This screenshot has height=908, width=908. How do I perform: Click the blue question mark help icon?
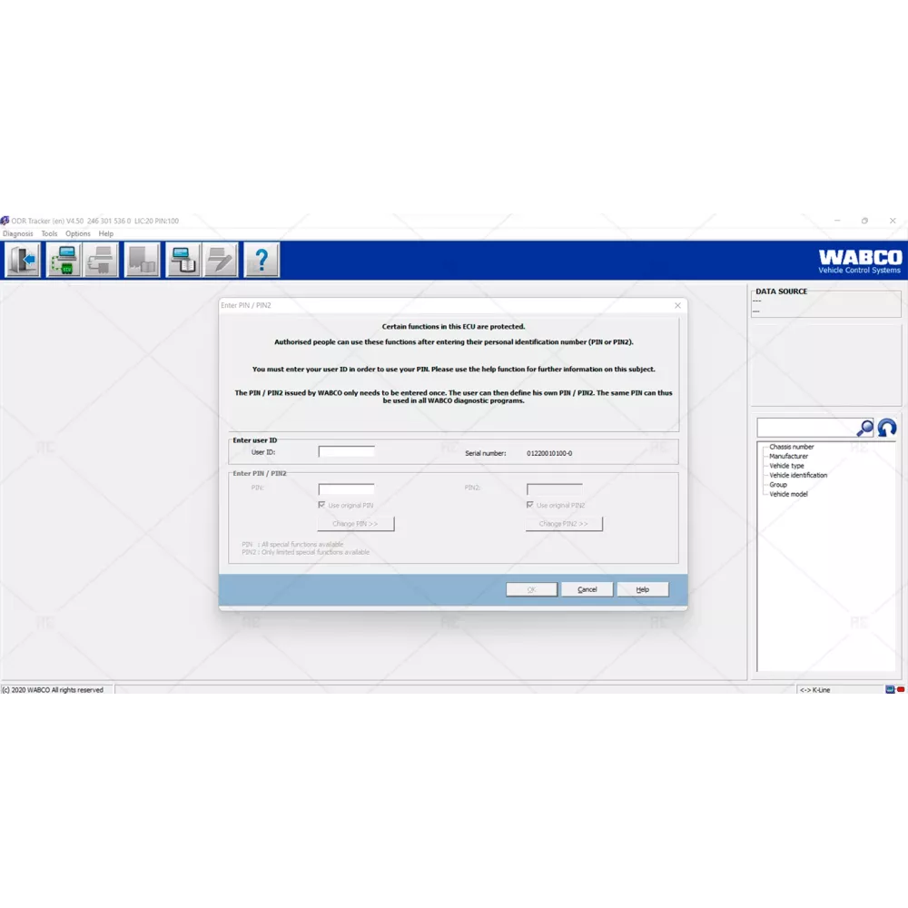[x=262, y=261]
